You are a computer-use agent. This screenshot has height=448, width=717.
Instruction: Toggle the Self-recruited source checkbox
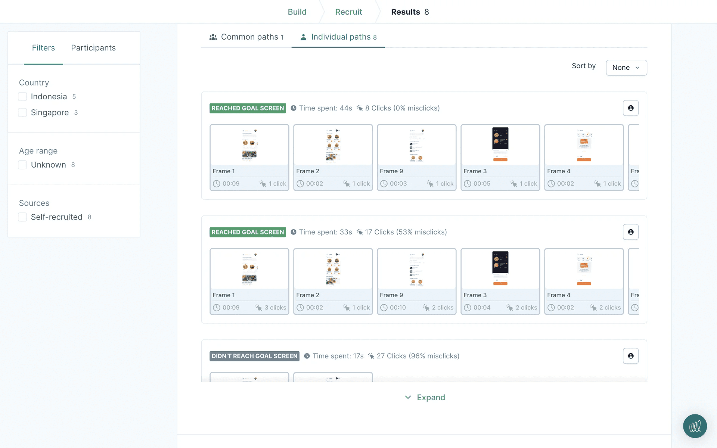tap(22, 217)
